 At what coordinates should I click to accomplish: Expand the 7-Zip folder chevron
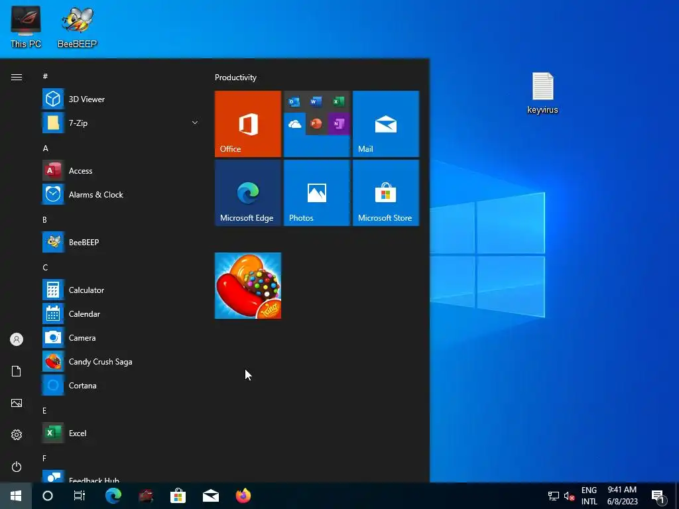pos(195,123)
